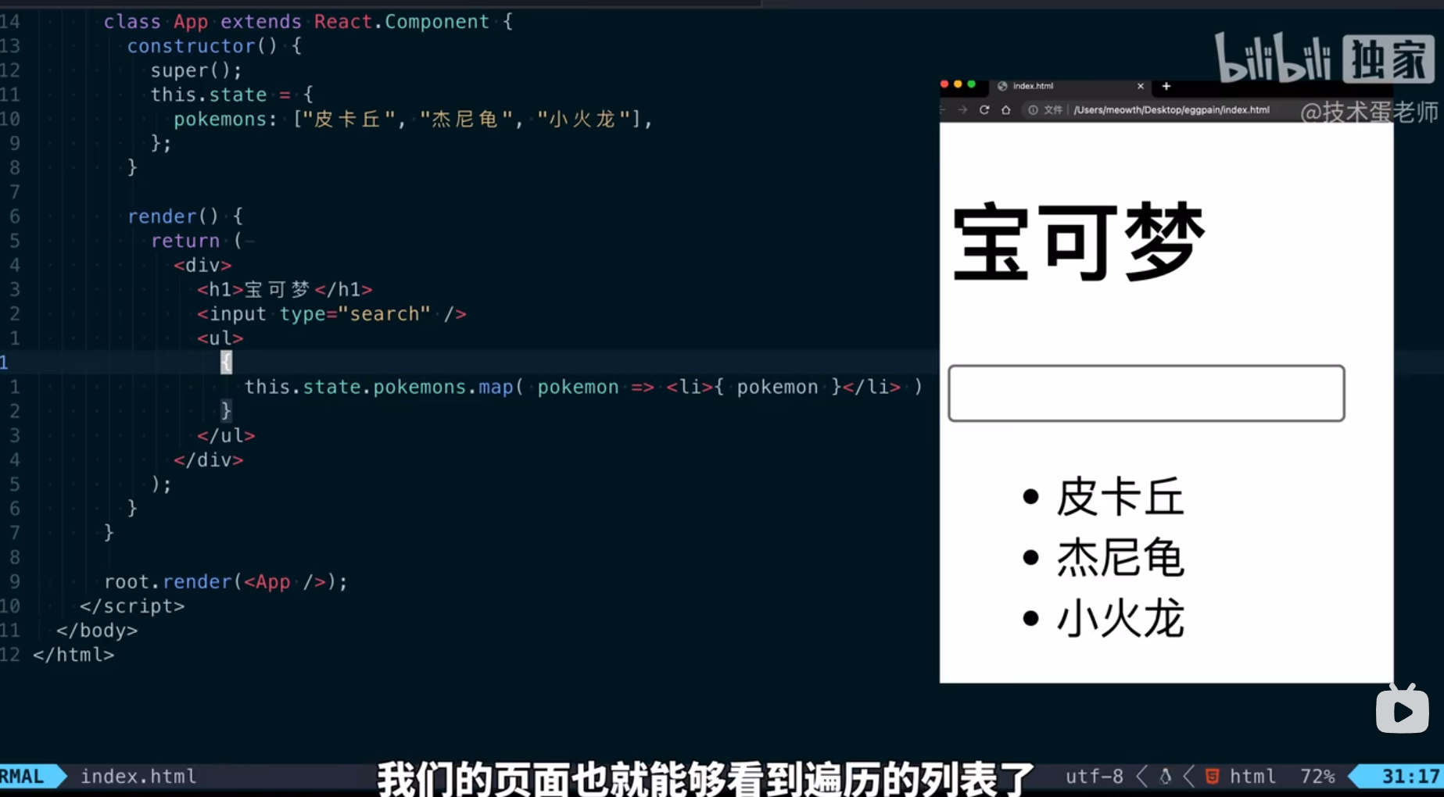Click the 宝可梦 heading in the browser page
Viewport: 1444px width, 797px height.
(x=1079, y=241)
